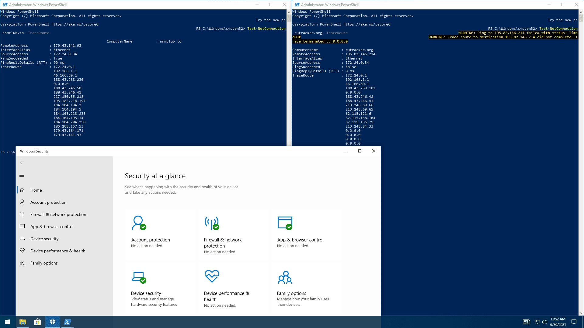Image resolution: width=584 pixels, height=328 pixels.
Task: Click the pscore6 URL in left PowerShell
Action: point(75,24)
